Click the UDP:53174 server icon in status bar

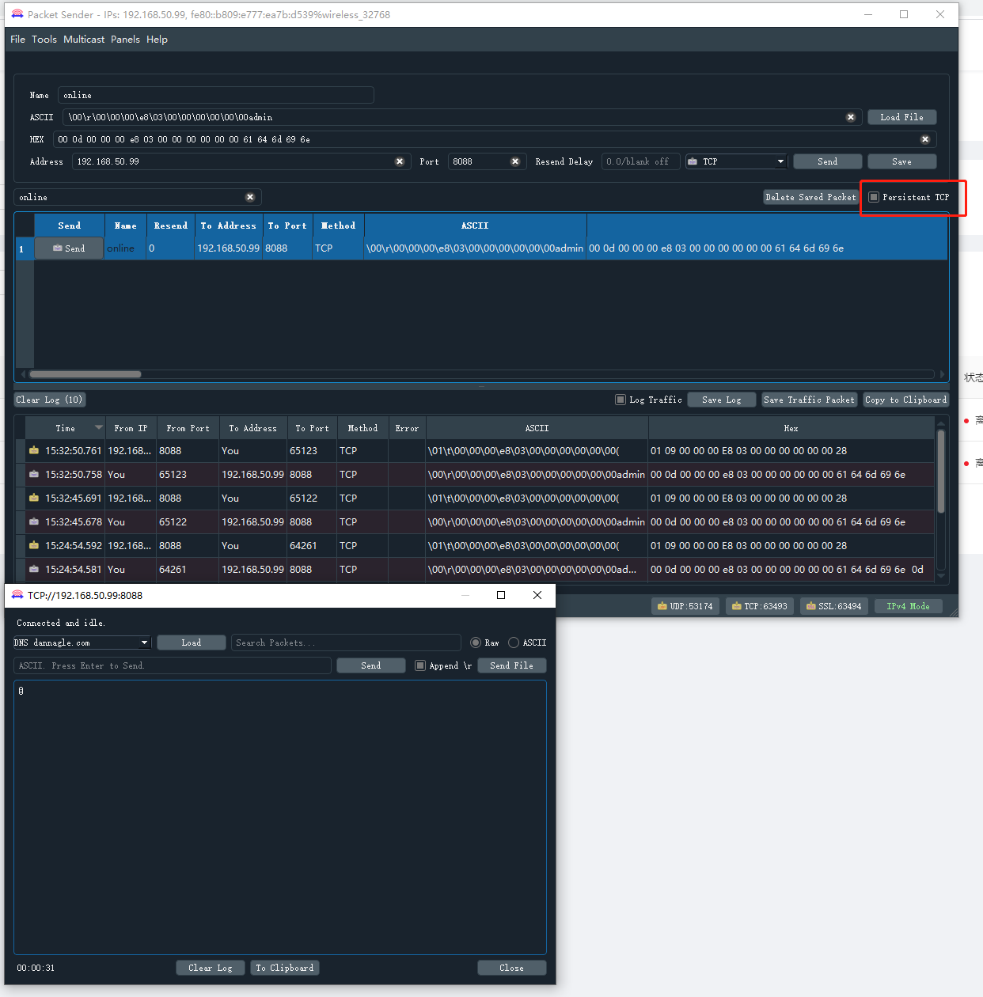point(663,605)
